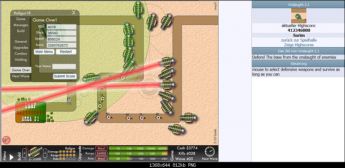Click the Next Wave clock icon

click(x=209, y=151)
